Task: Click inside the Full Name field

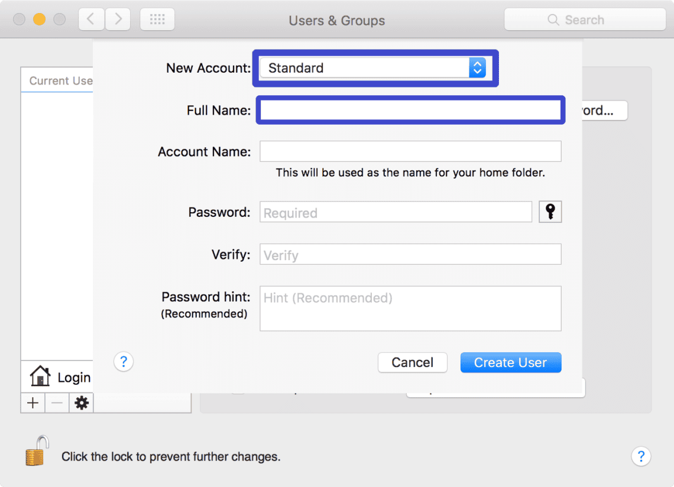Action: 410,110
